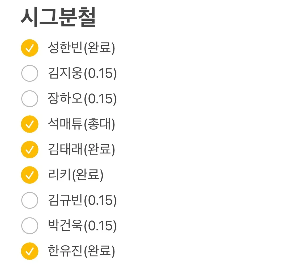The image size is (291, 267).
Task: Select the 박건욱(0.15) text line
Action: click(82, 225)
